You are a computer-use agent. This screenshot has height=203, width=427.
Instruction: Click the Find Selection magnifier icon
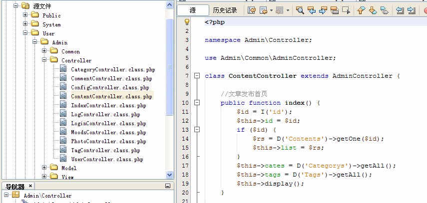pos(300,10)
